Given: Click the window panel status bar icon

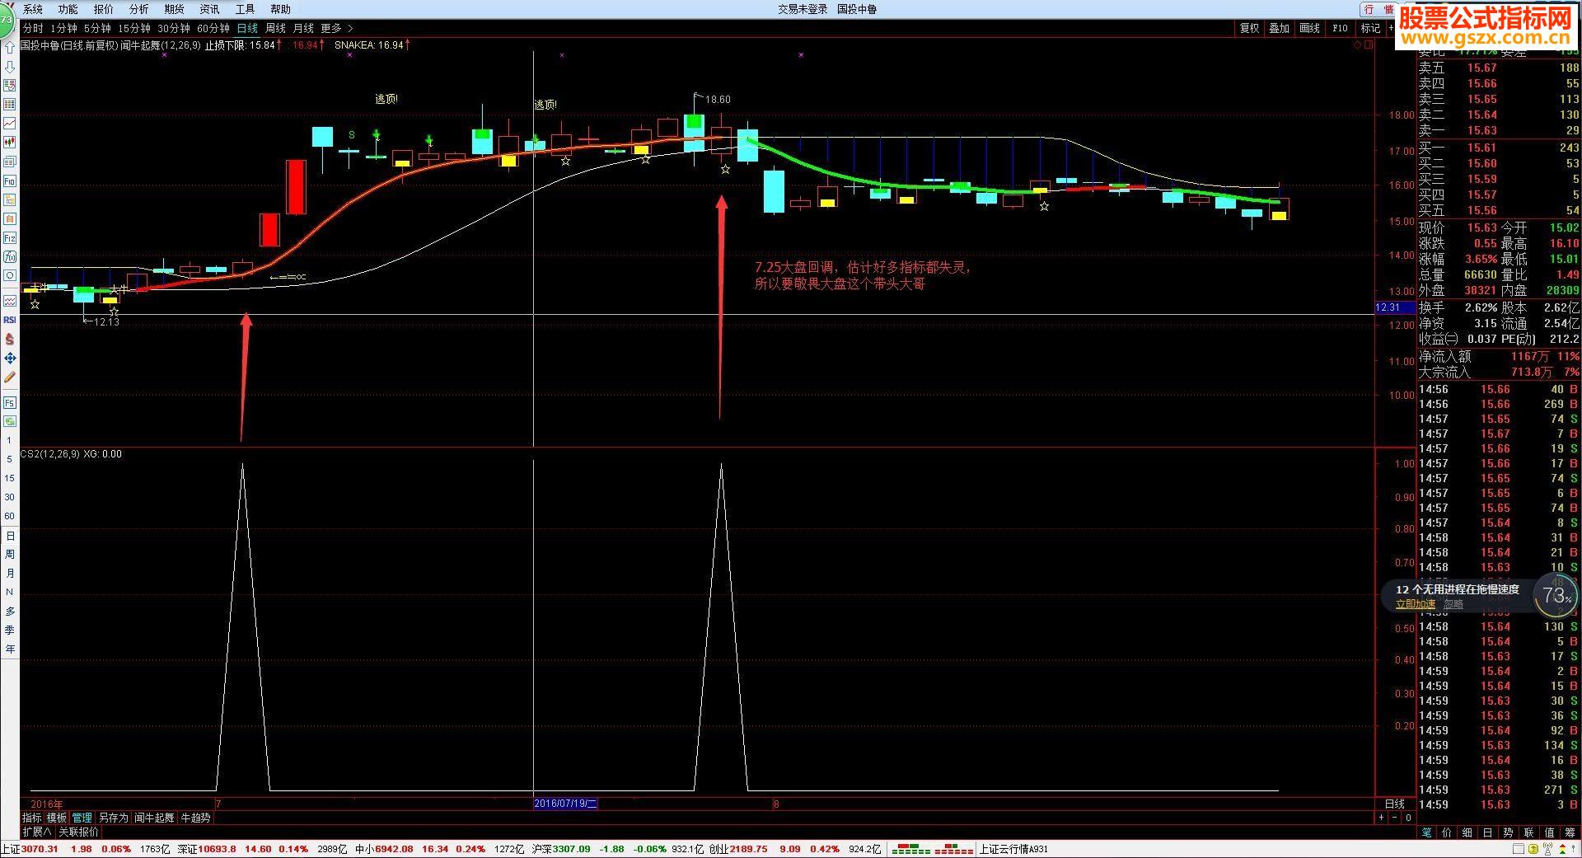Looking at the screenshot, I should pos(1519,849).
